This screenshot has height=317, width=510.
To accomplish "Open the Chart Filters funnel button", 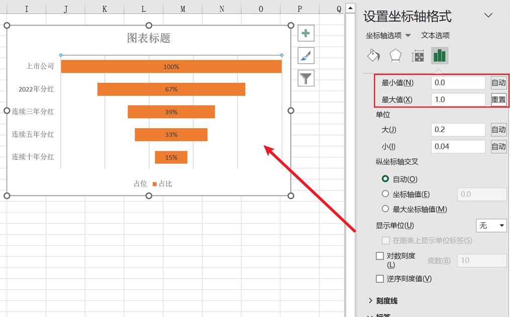I will (305, 78).
